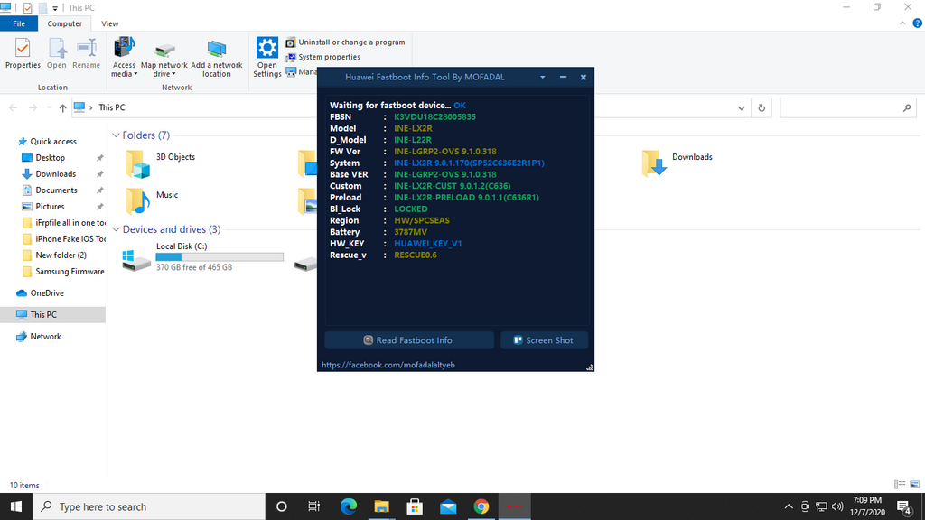Launch Microsoft Edge from taskbar
The height and width of the screenshot is (520, 925).
(x=349, y=506)
